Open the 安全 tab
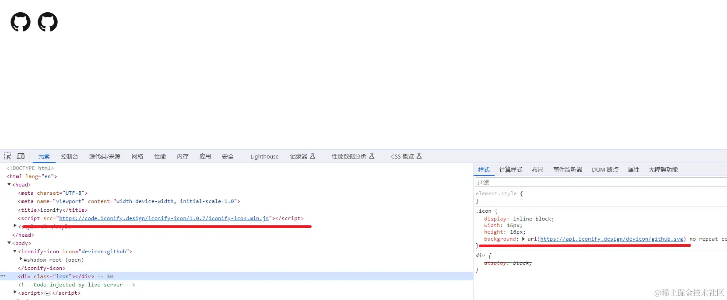727x300 pixels. coord(228,156)
